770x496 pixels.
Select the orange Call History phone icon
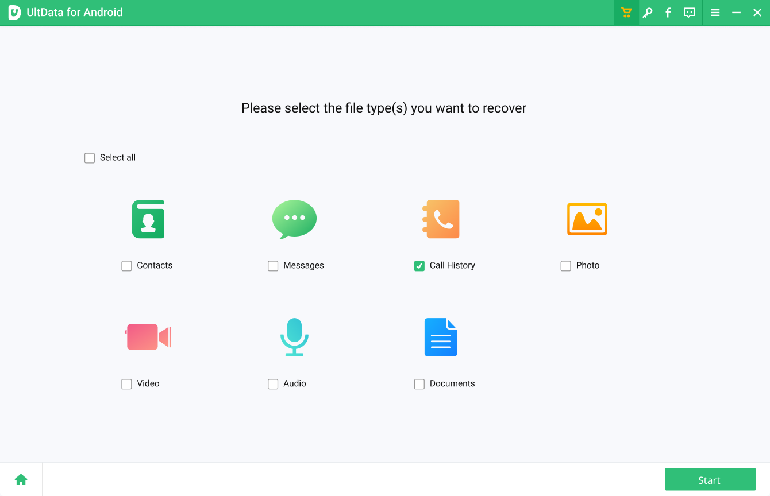[x=441, y=219]
